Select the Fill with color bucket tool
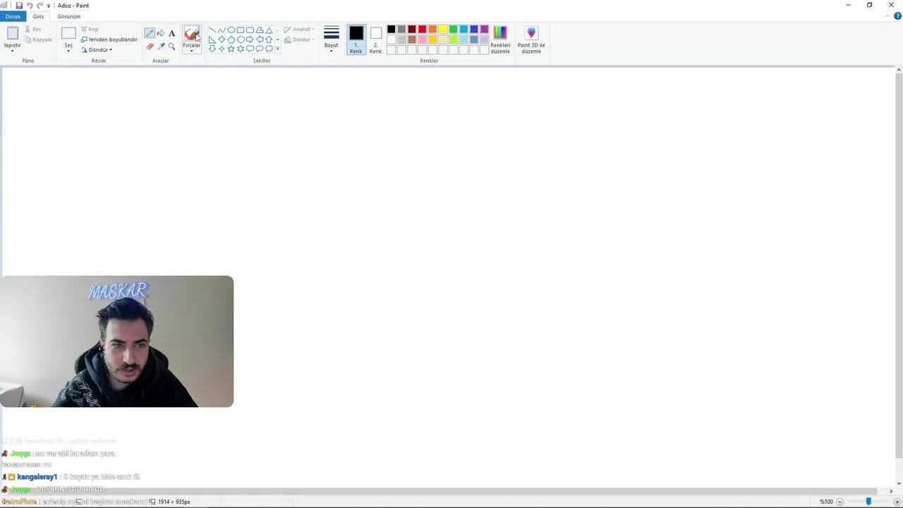The width and height of the screenshot is (903, 508). tap(161, 33)
